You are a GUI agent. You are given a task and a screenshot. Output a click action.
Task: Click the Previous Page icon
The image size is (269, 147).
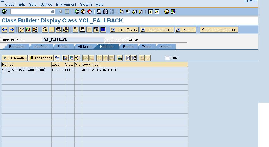tap(128, 12)
